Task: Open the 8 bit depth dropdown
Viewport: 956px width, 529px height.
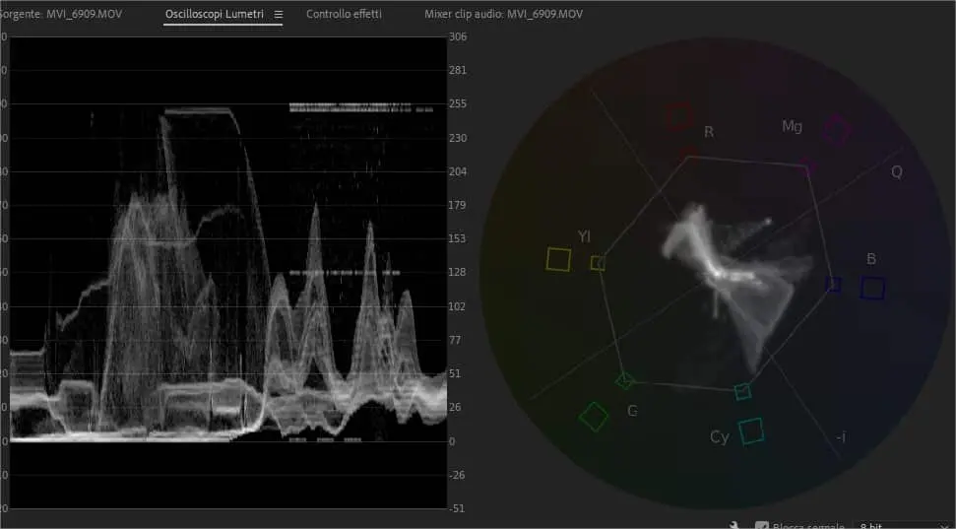Action: tap(905, 525)
